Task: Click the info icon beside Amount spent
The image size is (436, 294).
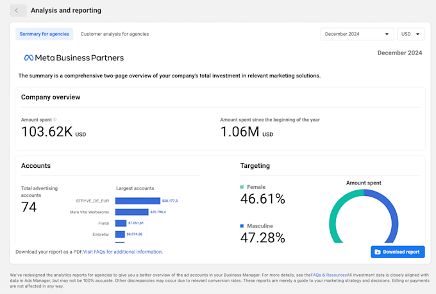Action: point(55,119)
